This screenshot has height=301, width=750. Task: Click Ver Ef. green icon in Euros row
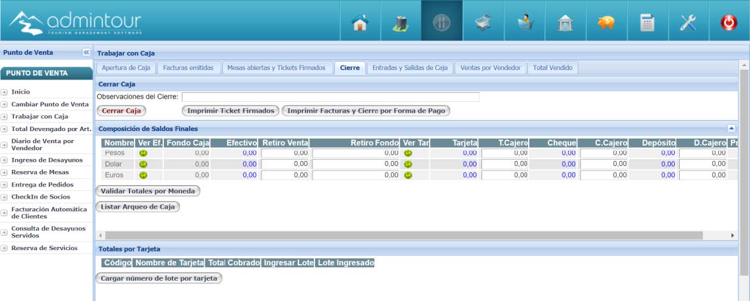click(143, 175)
